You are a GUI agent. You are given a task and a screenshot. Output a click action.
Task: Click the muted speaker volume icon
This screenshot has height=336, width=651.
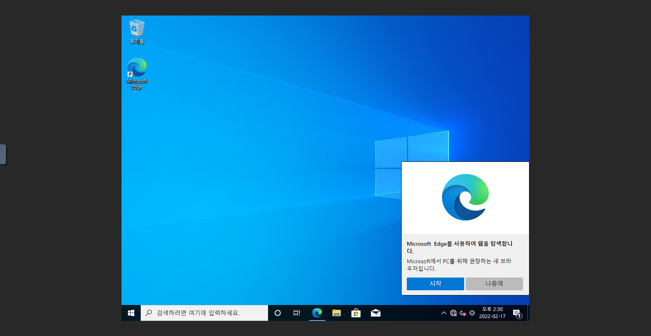[x=463, y=313]
